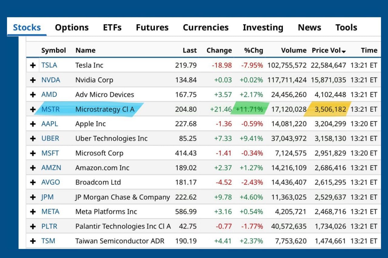Sort table by Volume column header
This screenshot has width=388, height=258.
(x=294, y=51)
